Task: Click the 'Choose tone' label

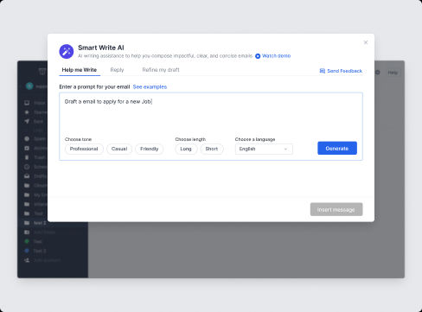Action: [78, 139]
